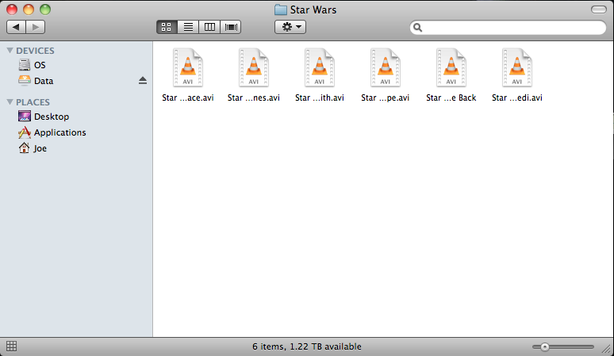Switch to icon view

(x=167, y=27)
